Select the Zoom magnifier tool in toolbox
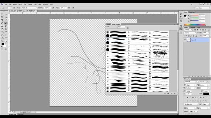211x118 pixels. pyautogui.click(x=6, y=41)
